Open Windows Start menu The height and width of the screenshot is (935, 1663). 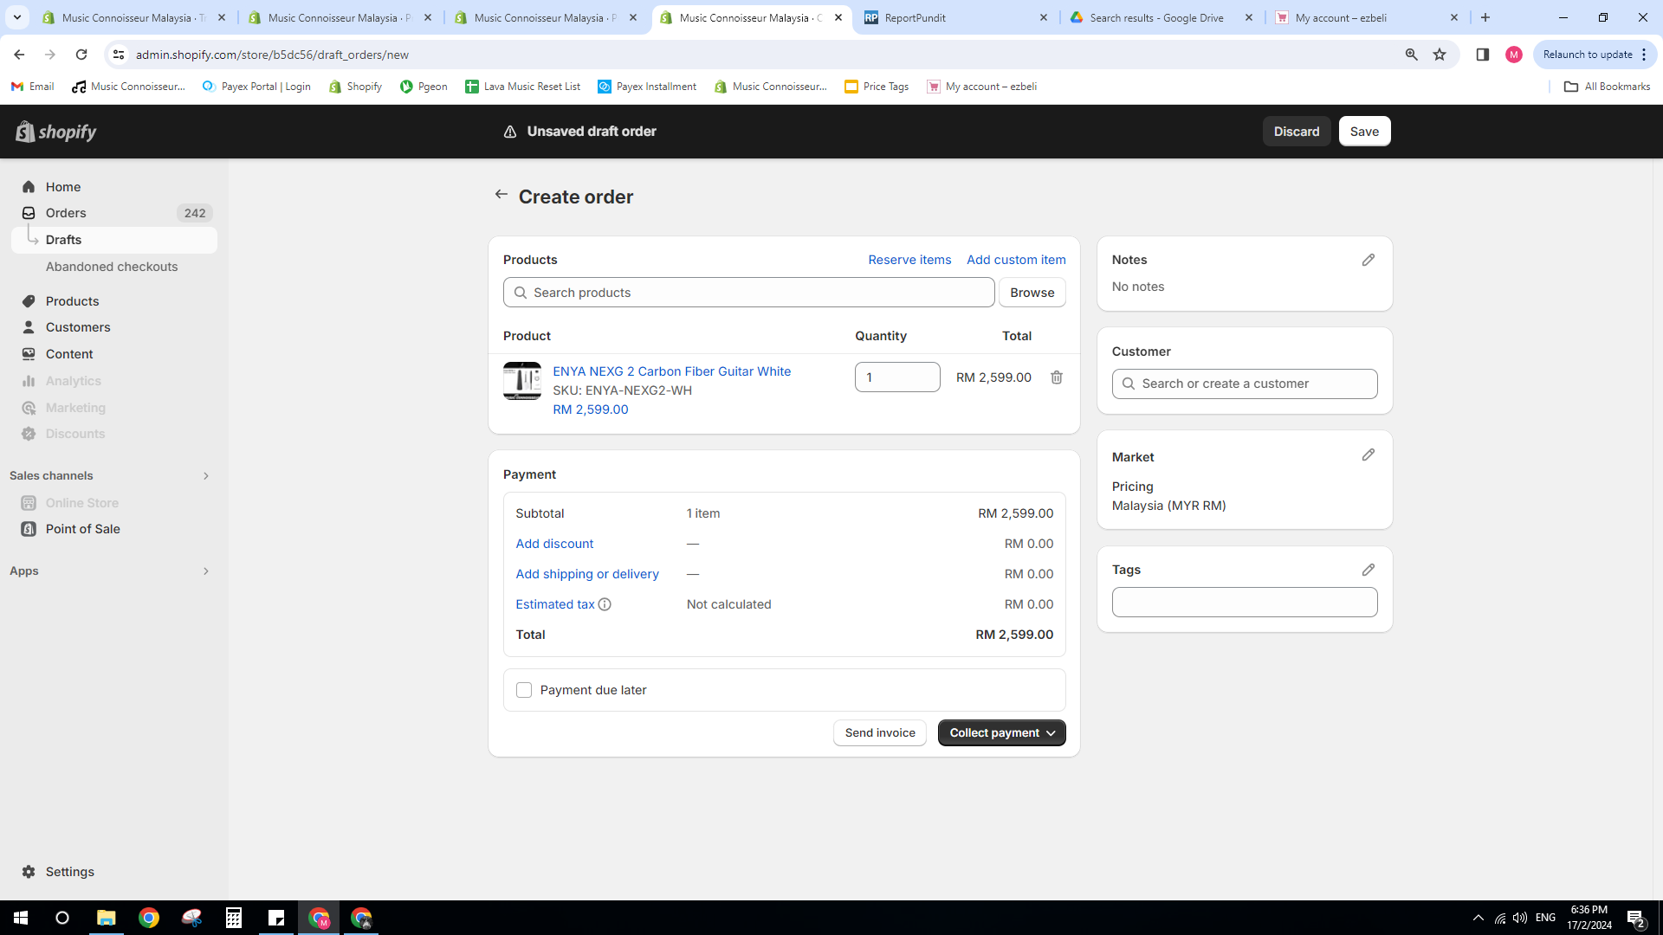[21, 918]
